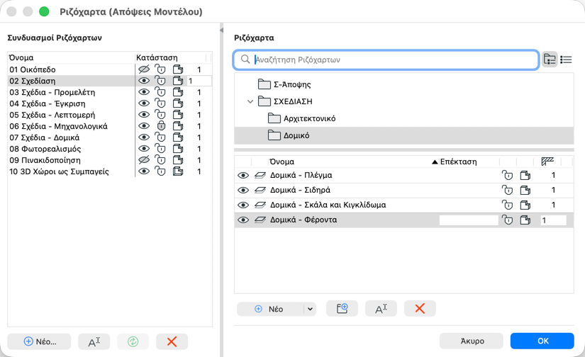Viewport: 585px width, 357px height.
Task: Click solid model icon for Δομικά - Σκάλα και Κιγκλίδωμα
Action: click(x=525, y=205)
